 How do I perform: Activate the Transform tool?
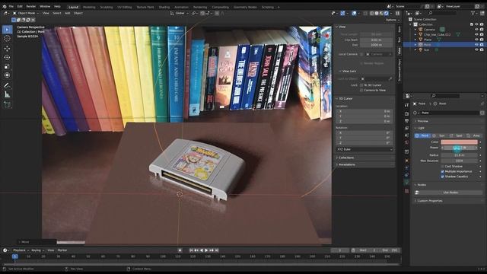click(x=7, y=75)
